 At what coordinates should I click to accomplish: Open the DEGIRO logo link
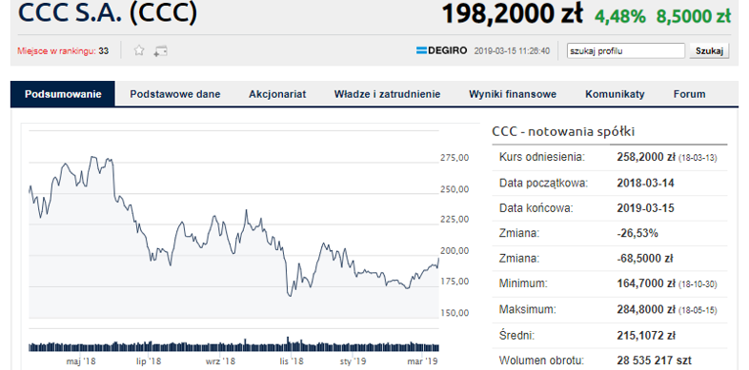click(441, 50)
